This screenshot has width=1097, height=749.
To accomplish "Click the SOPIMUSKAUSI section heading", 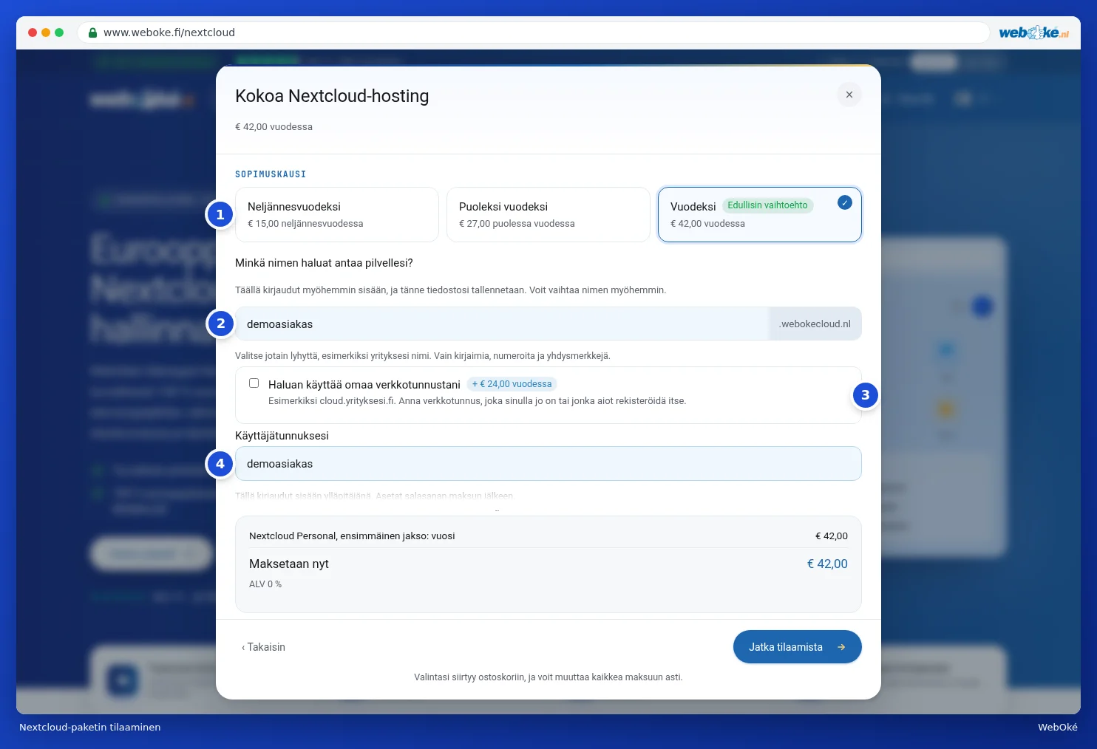I will click(271, 174).
